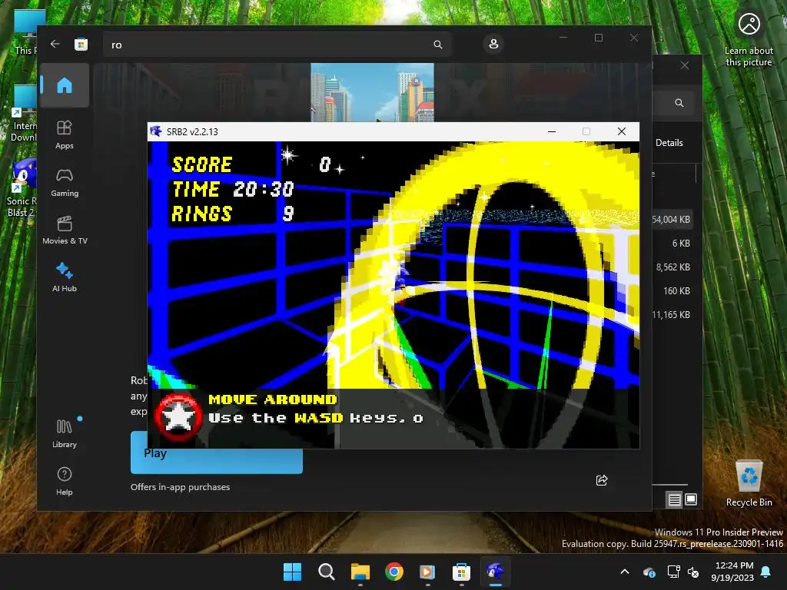Select Sonic Robo Blast 2 desktop shortcut
Screen dimensions: 787x590
(x=22, y=188)
